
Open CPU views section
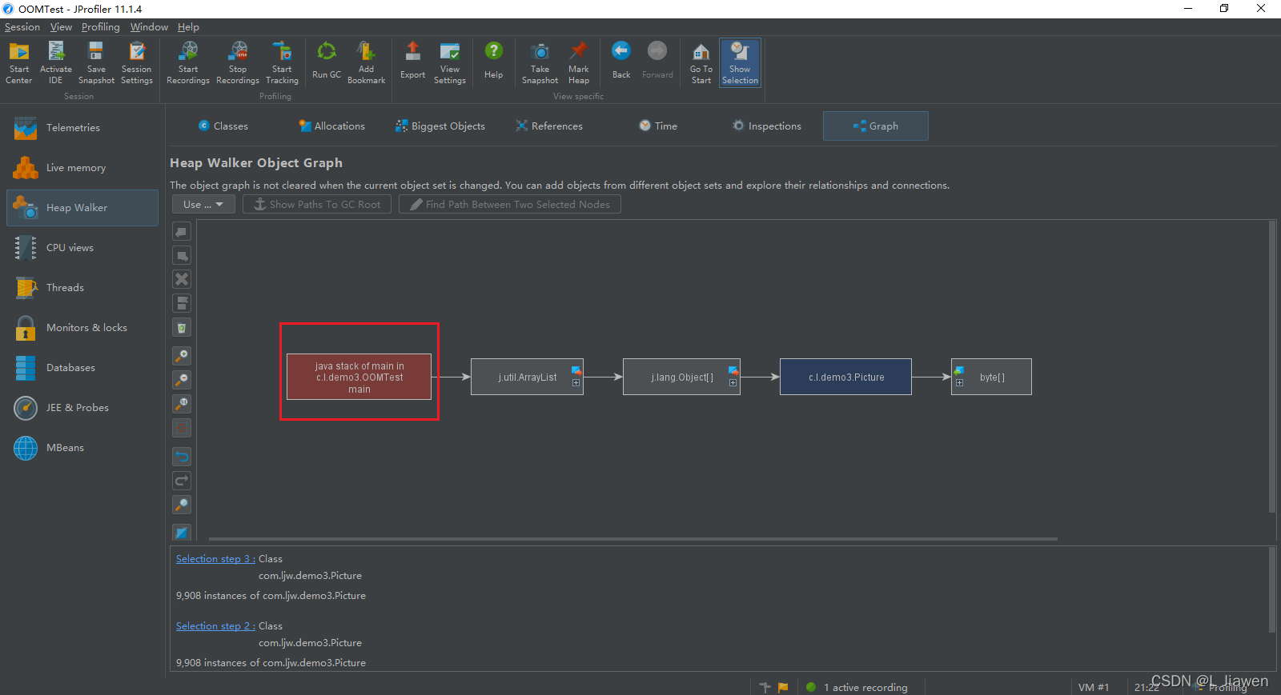tap(82, 248)
